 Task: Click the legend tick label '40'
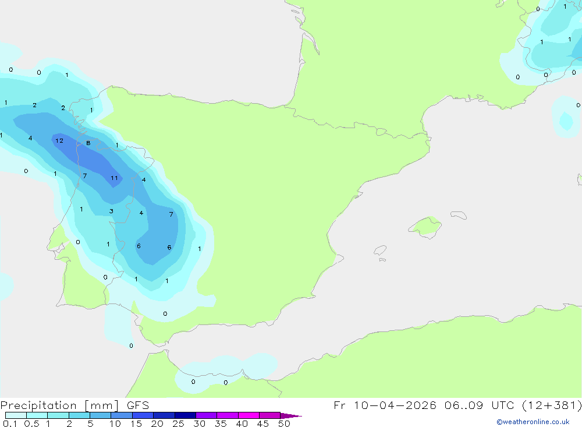(242, 424)
